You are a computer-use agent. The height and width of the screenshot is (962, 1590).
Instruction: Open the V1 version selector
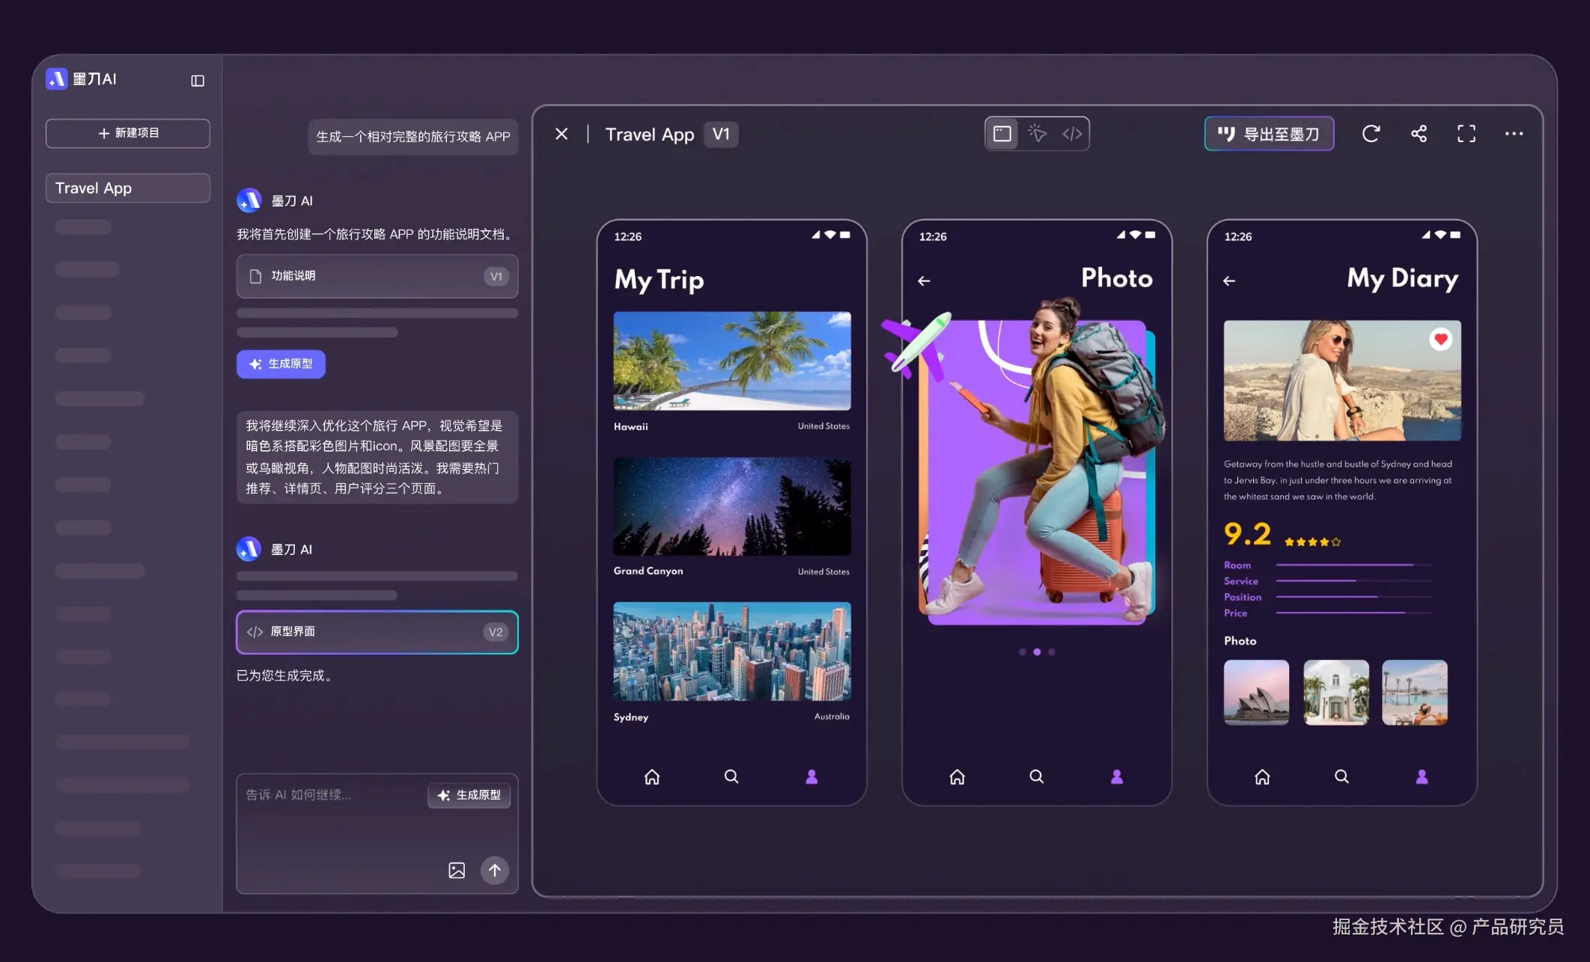pyautogui.click(x=721, y=135)
